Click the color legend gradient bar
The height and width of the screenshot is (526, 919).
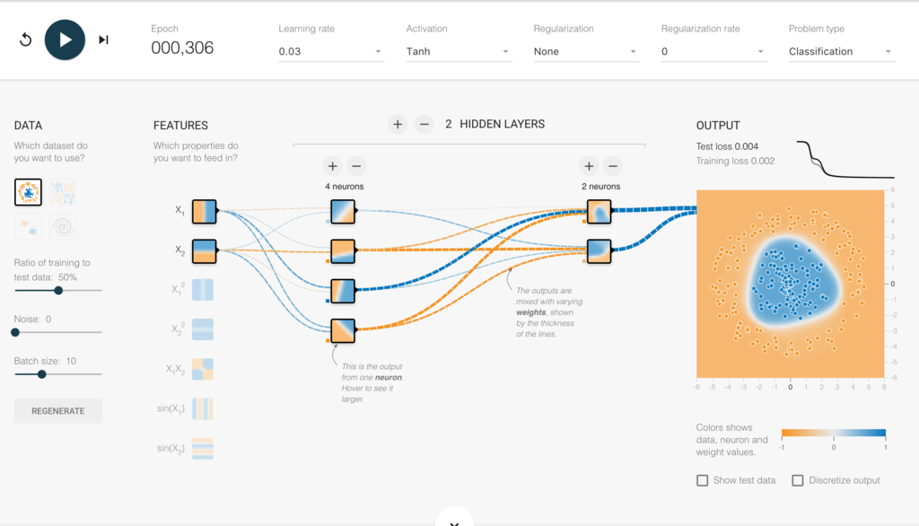point(834,434)
